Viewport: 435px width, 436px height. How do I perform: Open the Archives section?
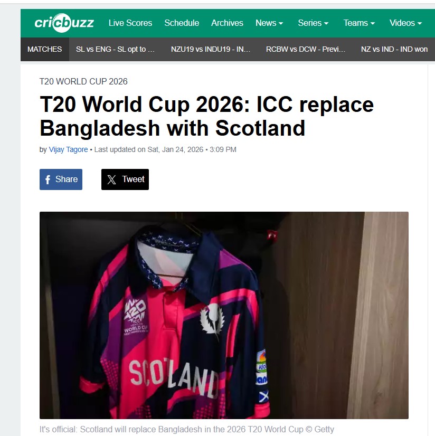pos(227,23)
